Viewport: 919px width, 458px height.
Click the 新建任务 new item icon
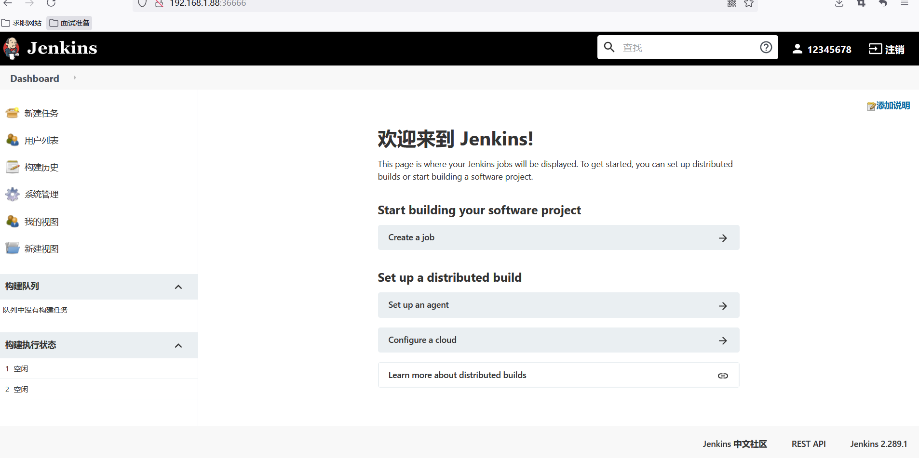tap(13, 113)
